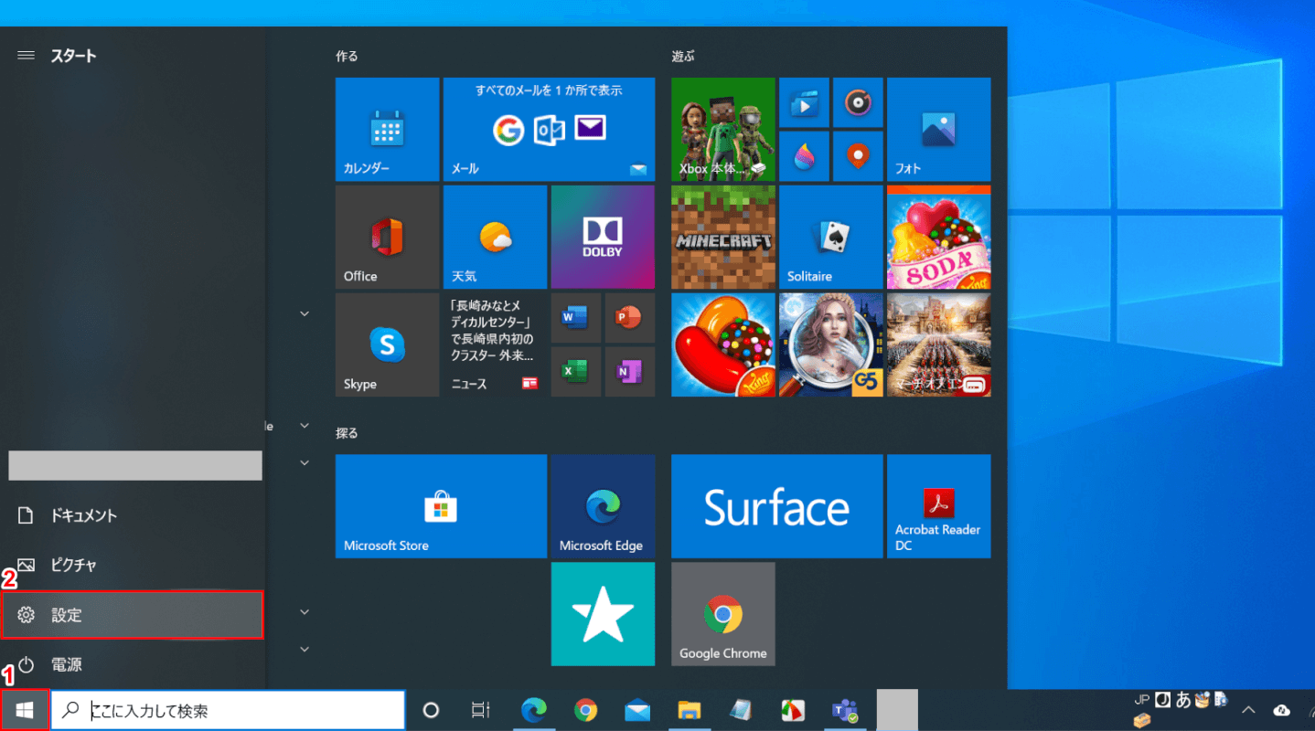Open the Movies & TV small tile
The image size is (1315, 731).
tap(804, 102)
